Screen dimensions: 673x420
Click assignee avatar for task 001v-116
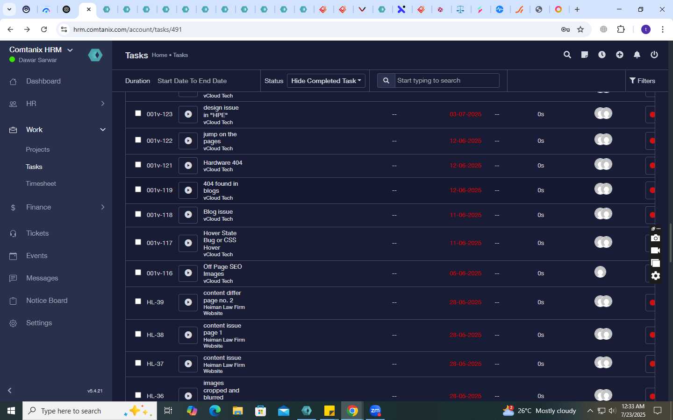coord(600,272)
